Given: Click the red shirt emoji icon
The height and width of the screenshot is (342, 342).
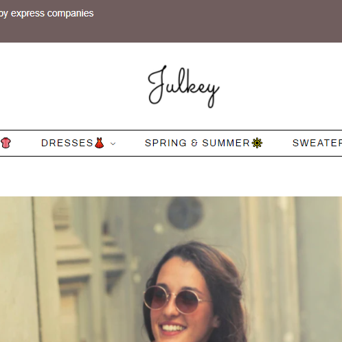Looking at the screenshot, I should click(5, 143).
